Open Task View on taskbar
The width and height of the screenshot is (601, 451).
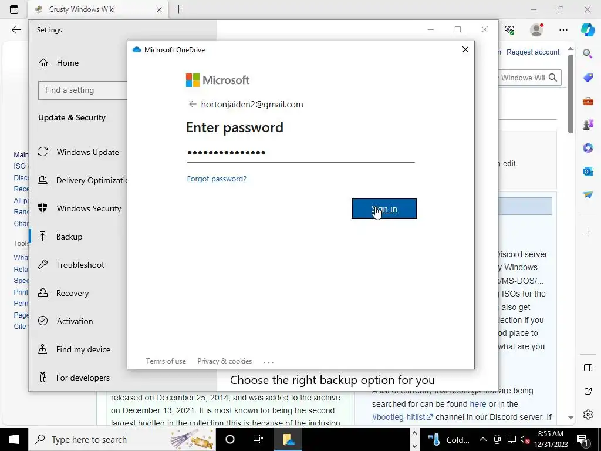(258, 439)
